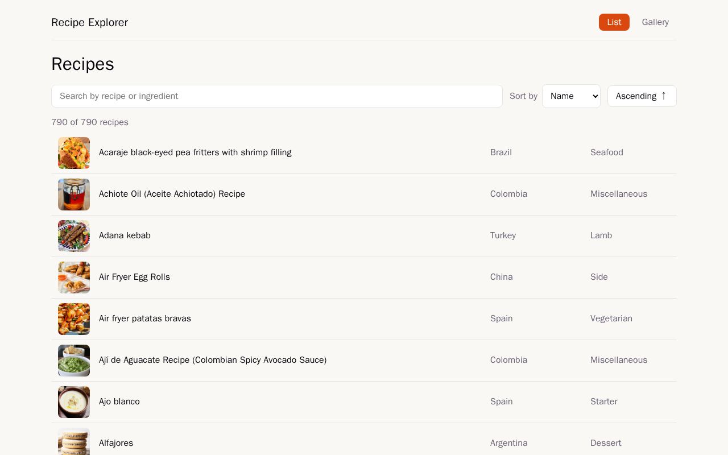728x455 pixels.
Task: Click the recipe search input field
Action: 277,96
